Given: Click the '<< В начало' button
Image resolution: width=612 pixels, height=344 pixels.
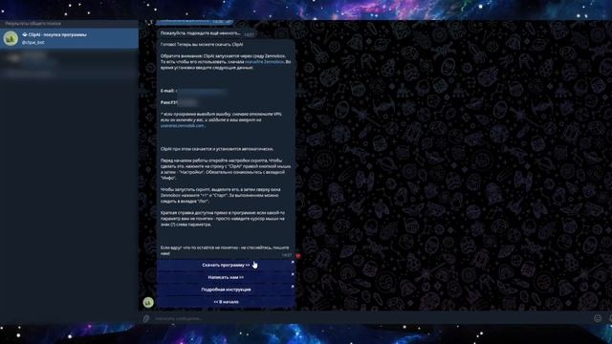Looking at the screenshot, I should pos(226,302).
